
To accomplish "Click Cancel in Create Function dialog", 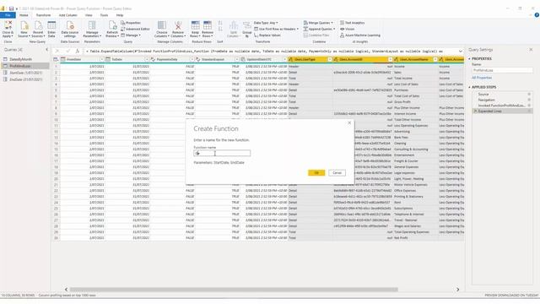I will [x=337, y=172].
